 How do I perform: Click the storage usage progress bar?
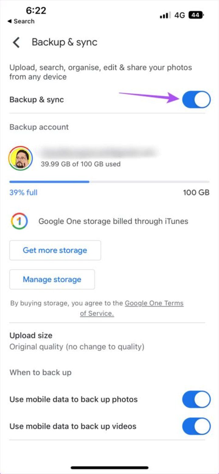109,182
